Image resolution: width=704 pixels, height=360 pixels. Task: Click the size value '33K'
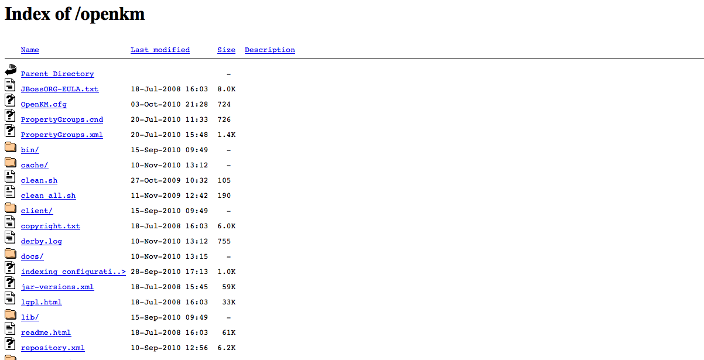pyautogui.click(x=228, y=302)
